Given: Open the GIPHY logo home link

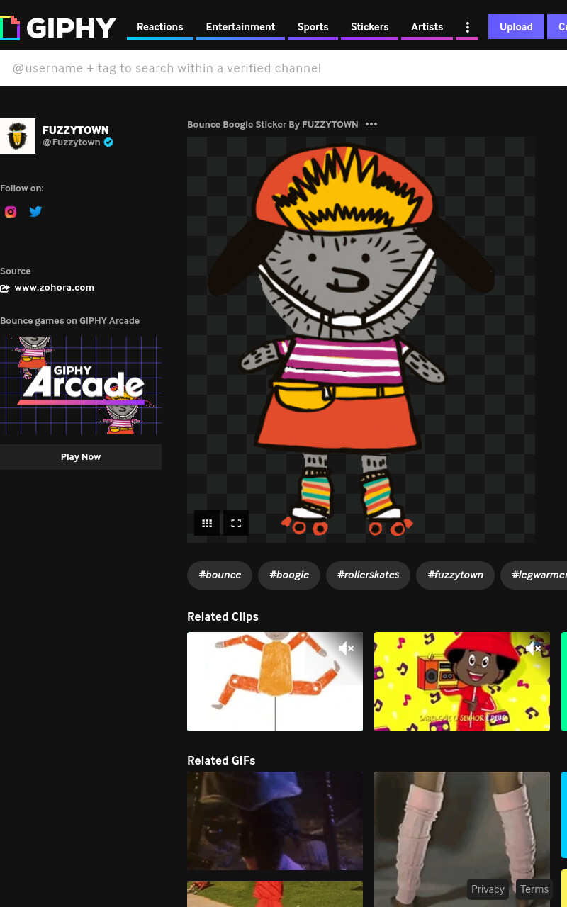Looking at the screenshot, I should 58,28.
